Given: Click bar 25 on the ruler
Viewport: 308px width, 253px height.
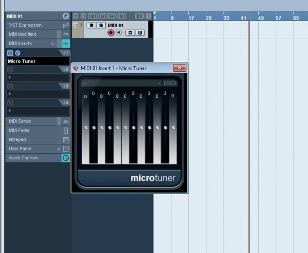Looking at the screenshot, I should click(x=208, y=18).
